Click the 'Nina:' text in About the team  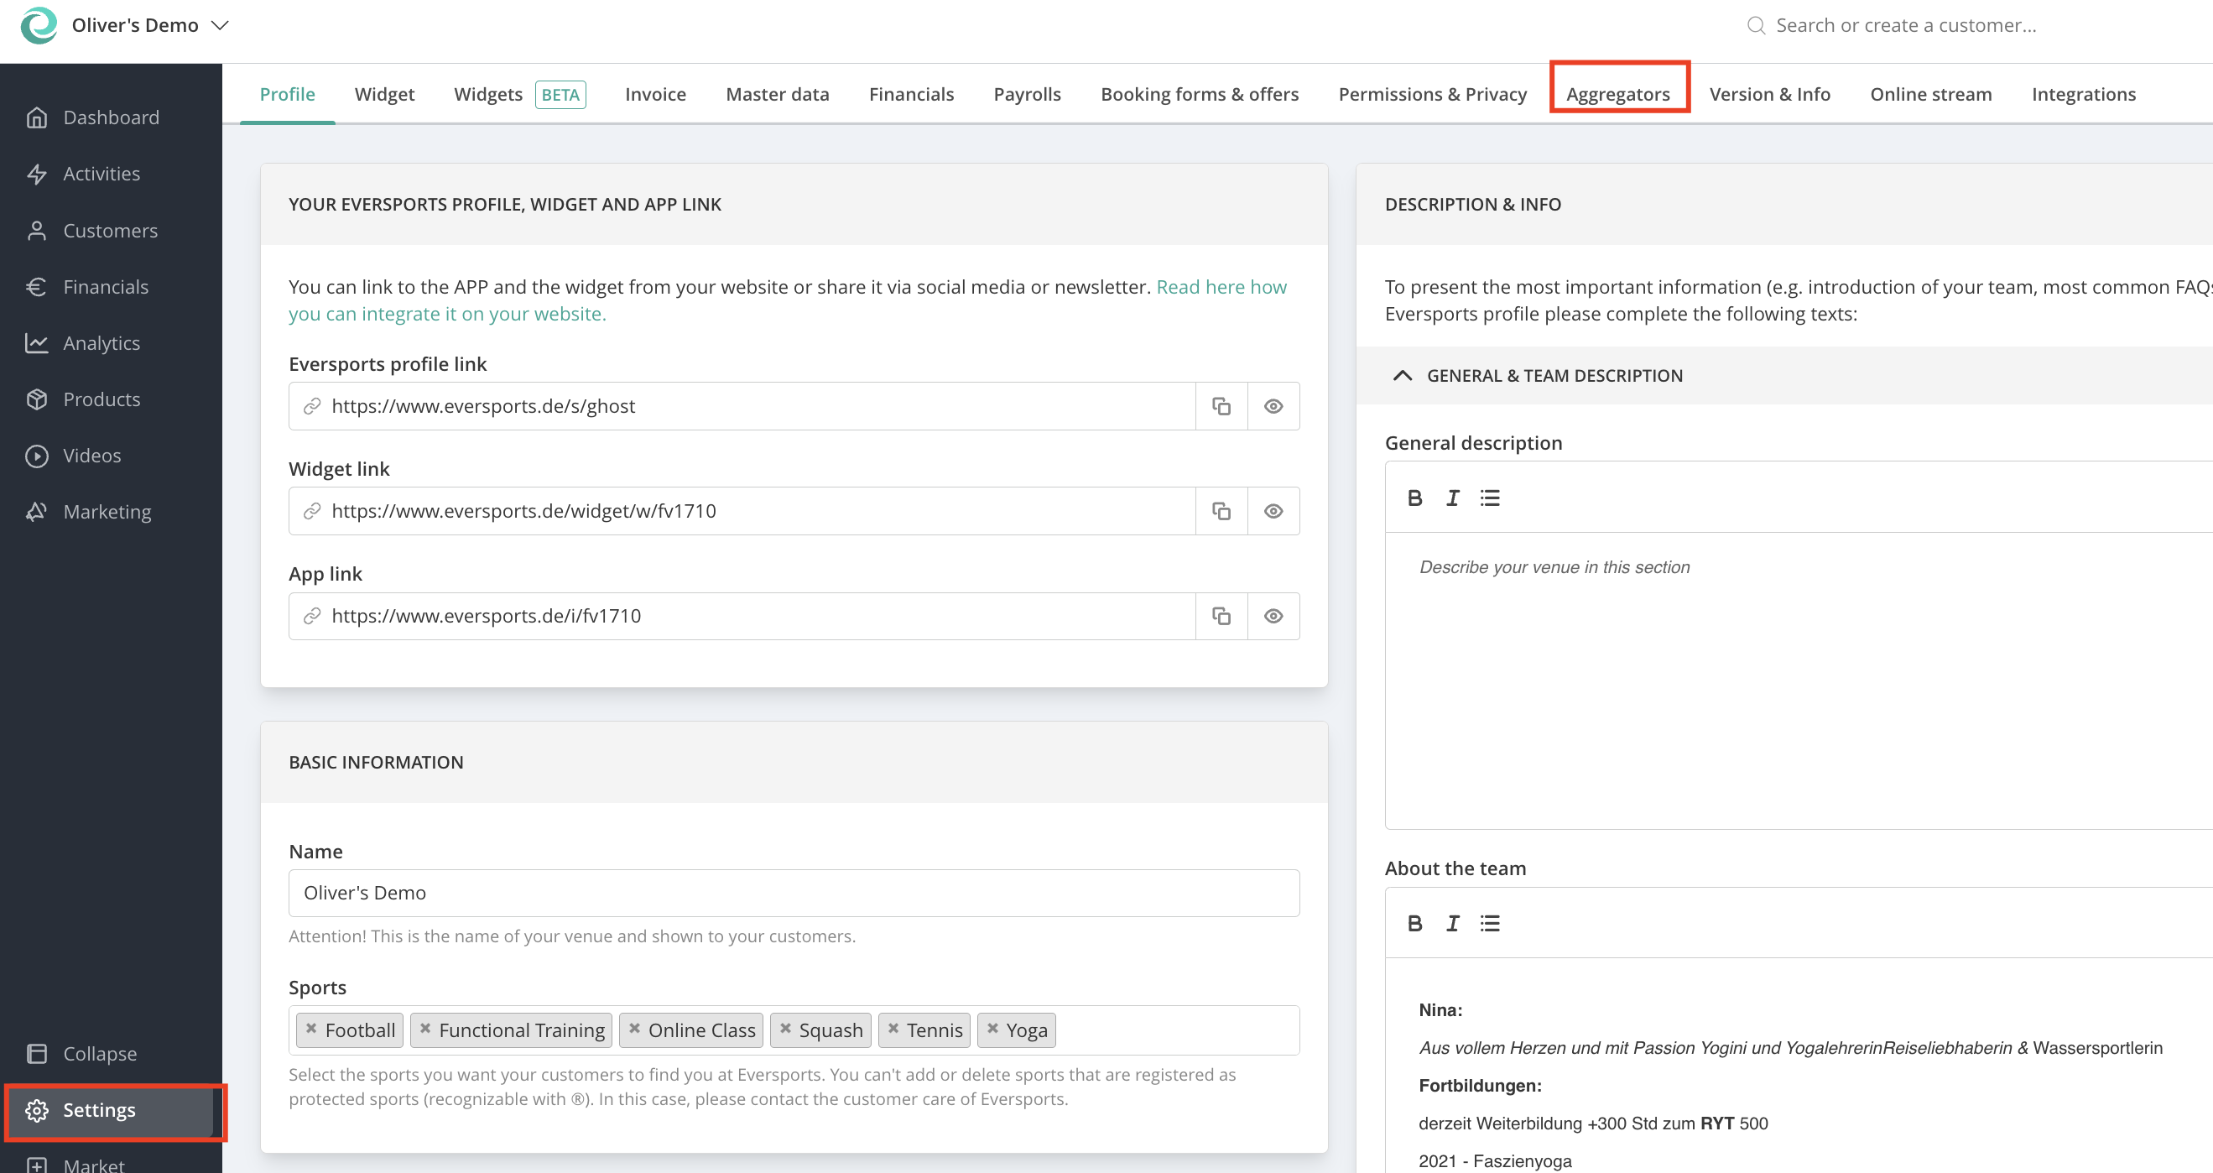[x=1440, y=1009]
